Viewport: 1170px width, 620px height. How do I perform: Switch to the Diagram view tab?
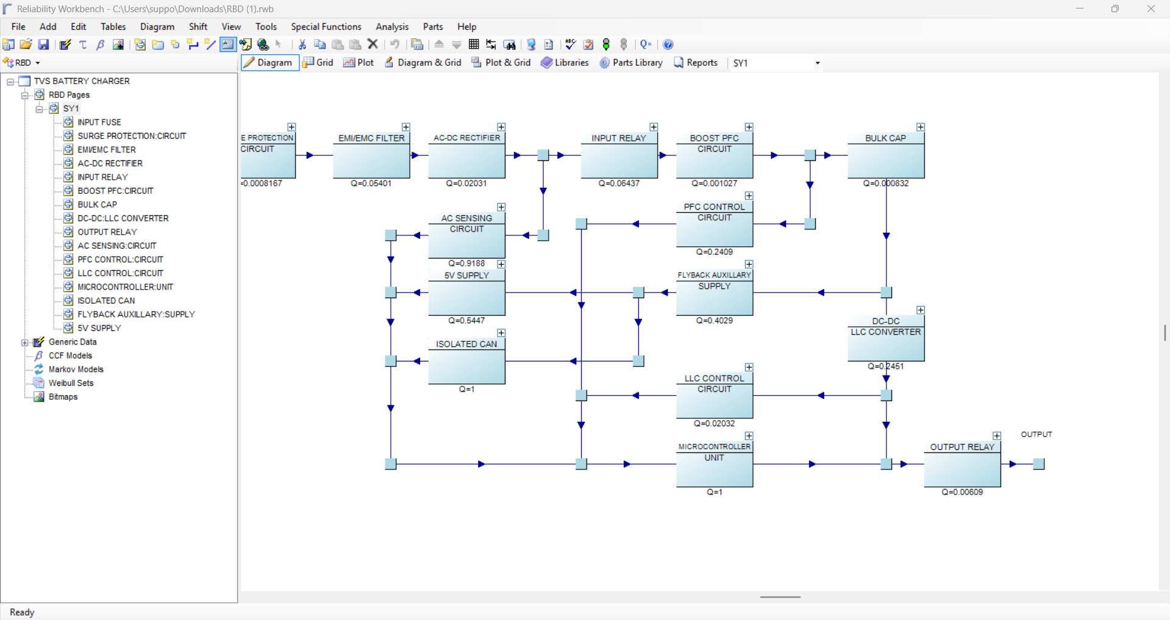tap(269, 63)
